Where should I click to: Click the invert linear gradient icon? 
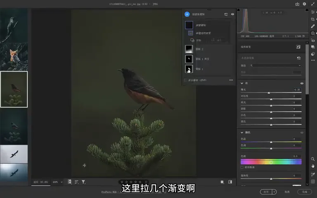point(298,47)
